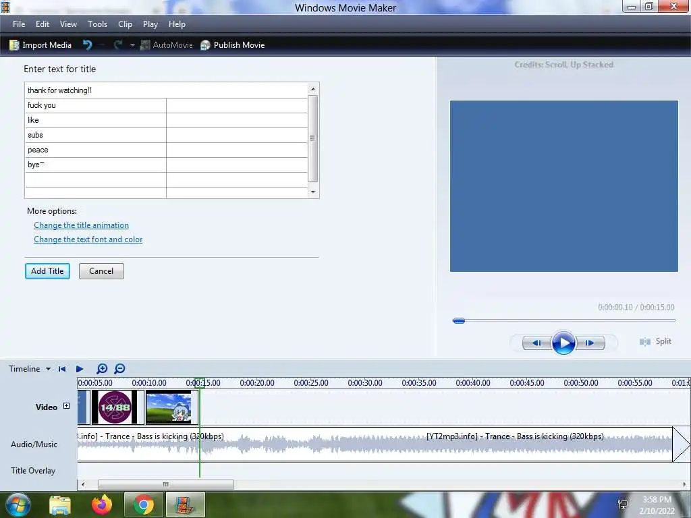Open Firefox from the taskbar
The width and height of the screenshot is (691, 518).
[102, 505]
